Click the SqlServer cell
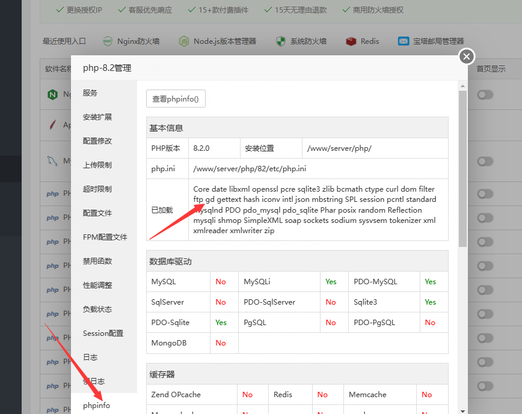The image size is (522, 414). coord(178,302)
